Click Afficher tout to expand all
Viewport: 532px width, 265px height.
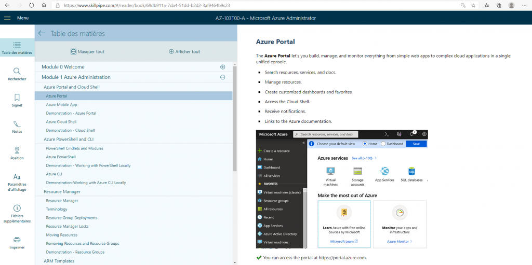click(184, 51)
